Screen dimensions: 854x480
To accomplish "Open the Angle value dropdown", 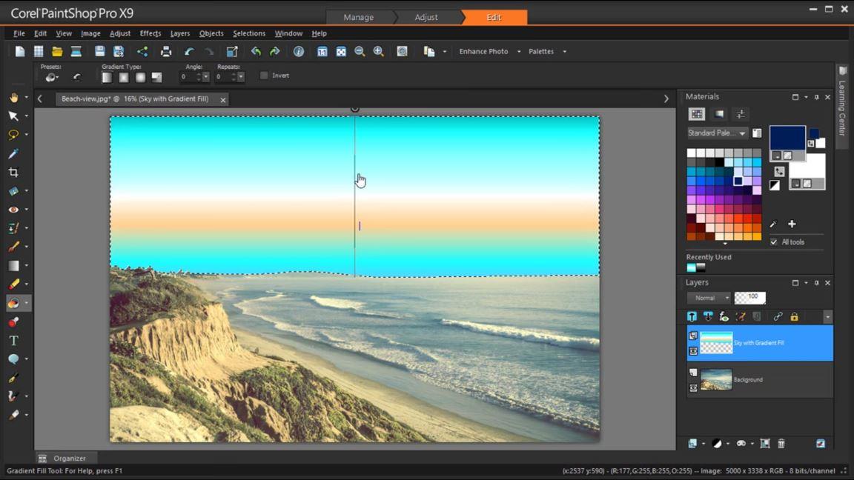I will click(x=205, y=77).
